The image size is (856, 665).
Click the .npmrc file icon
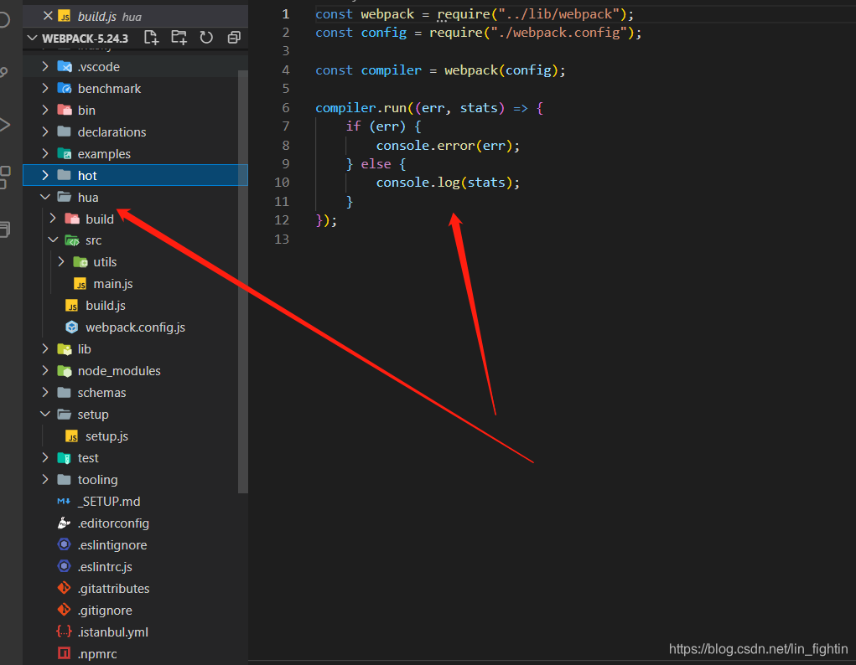tap(64, 653)
